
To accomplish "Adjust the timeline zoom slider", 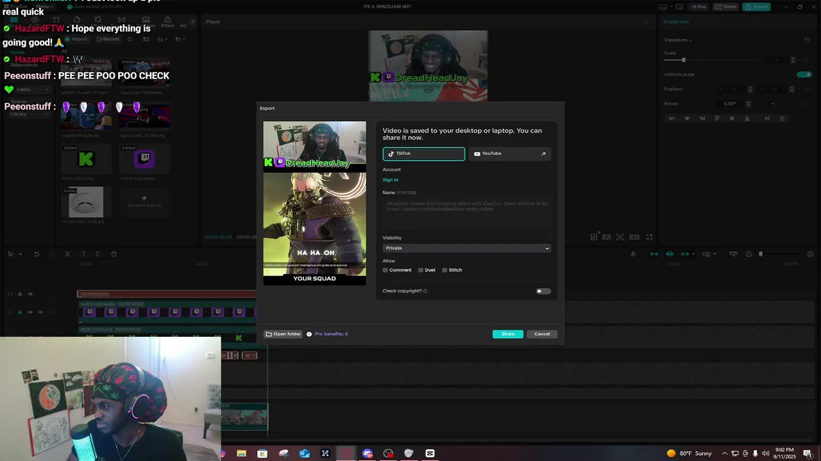I will (x=761, y=254).
